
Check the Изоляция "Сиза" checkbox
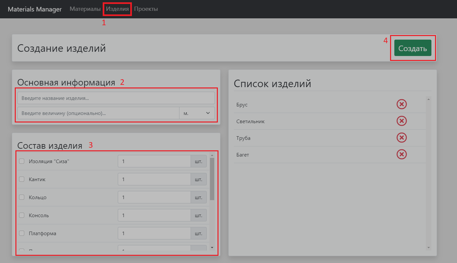click(x=22, y=161)
